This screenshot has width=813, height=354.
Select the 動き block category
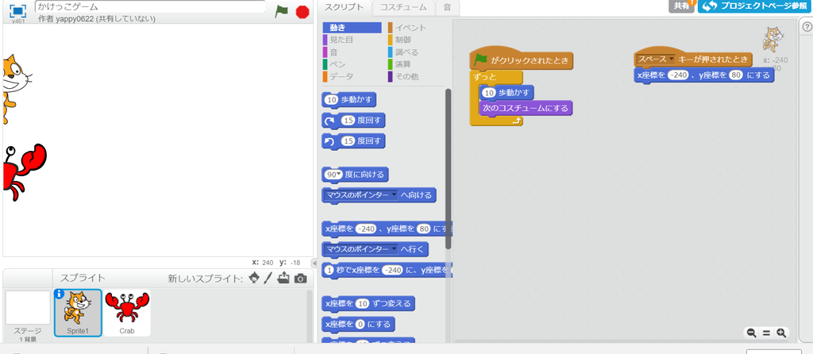tap(352, 28)
